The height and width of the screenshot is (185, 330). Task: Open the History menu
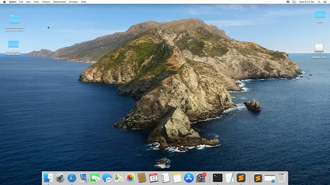point(46,2)
